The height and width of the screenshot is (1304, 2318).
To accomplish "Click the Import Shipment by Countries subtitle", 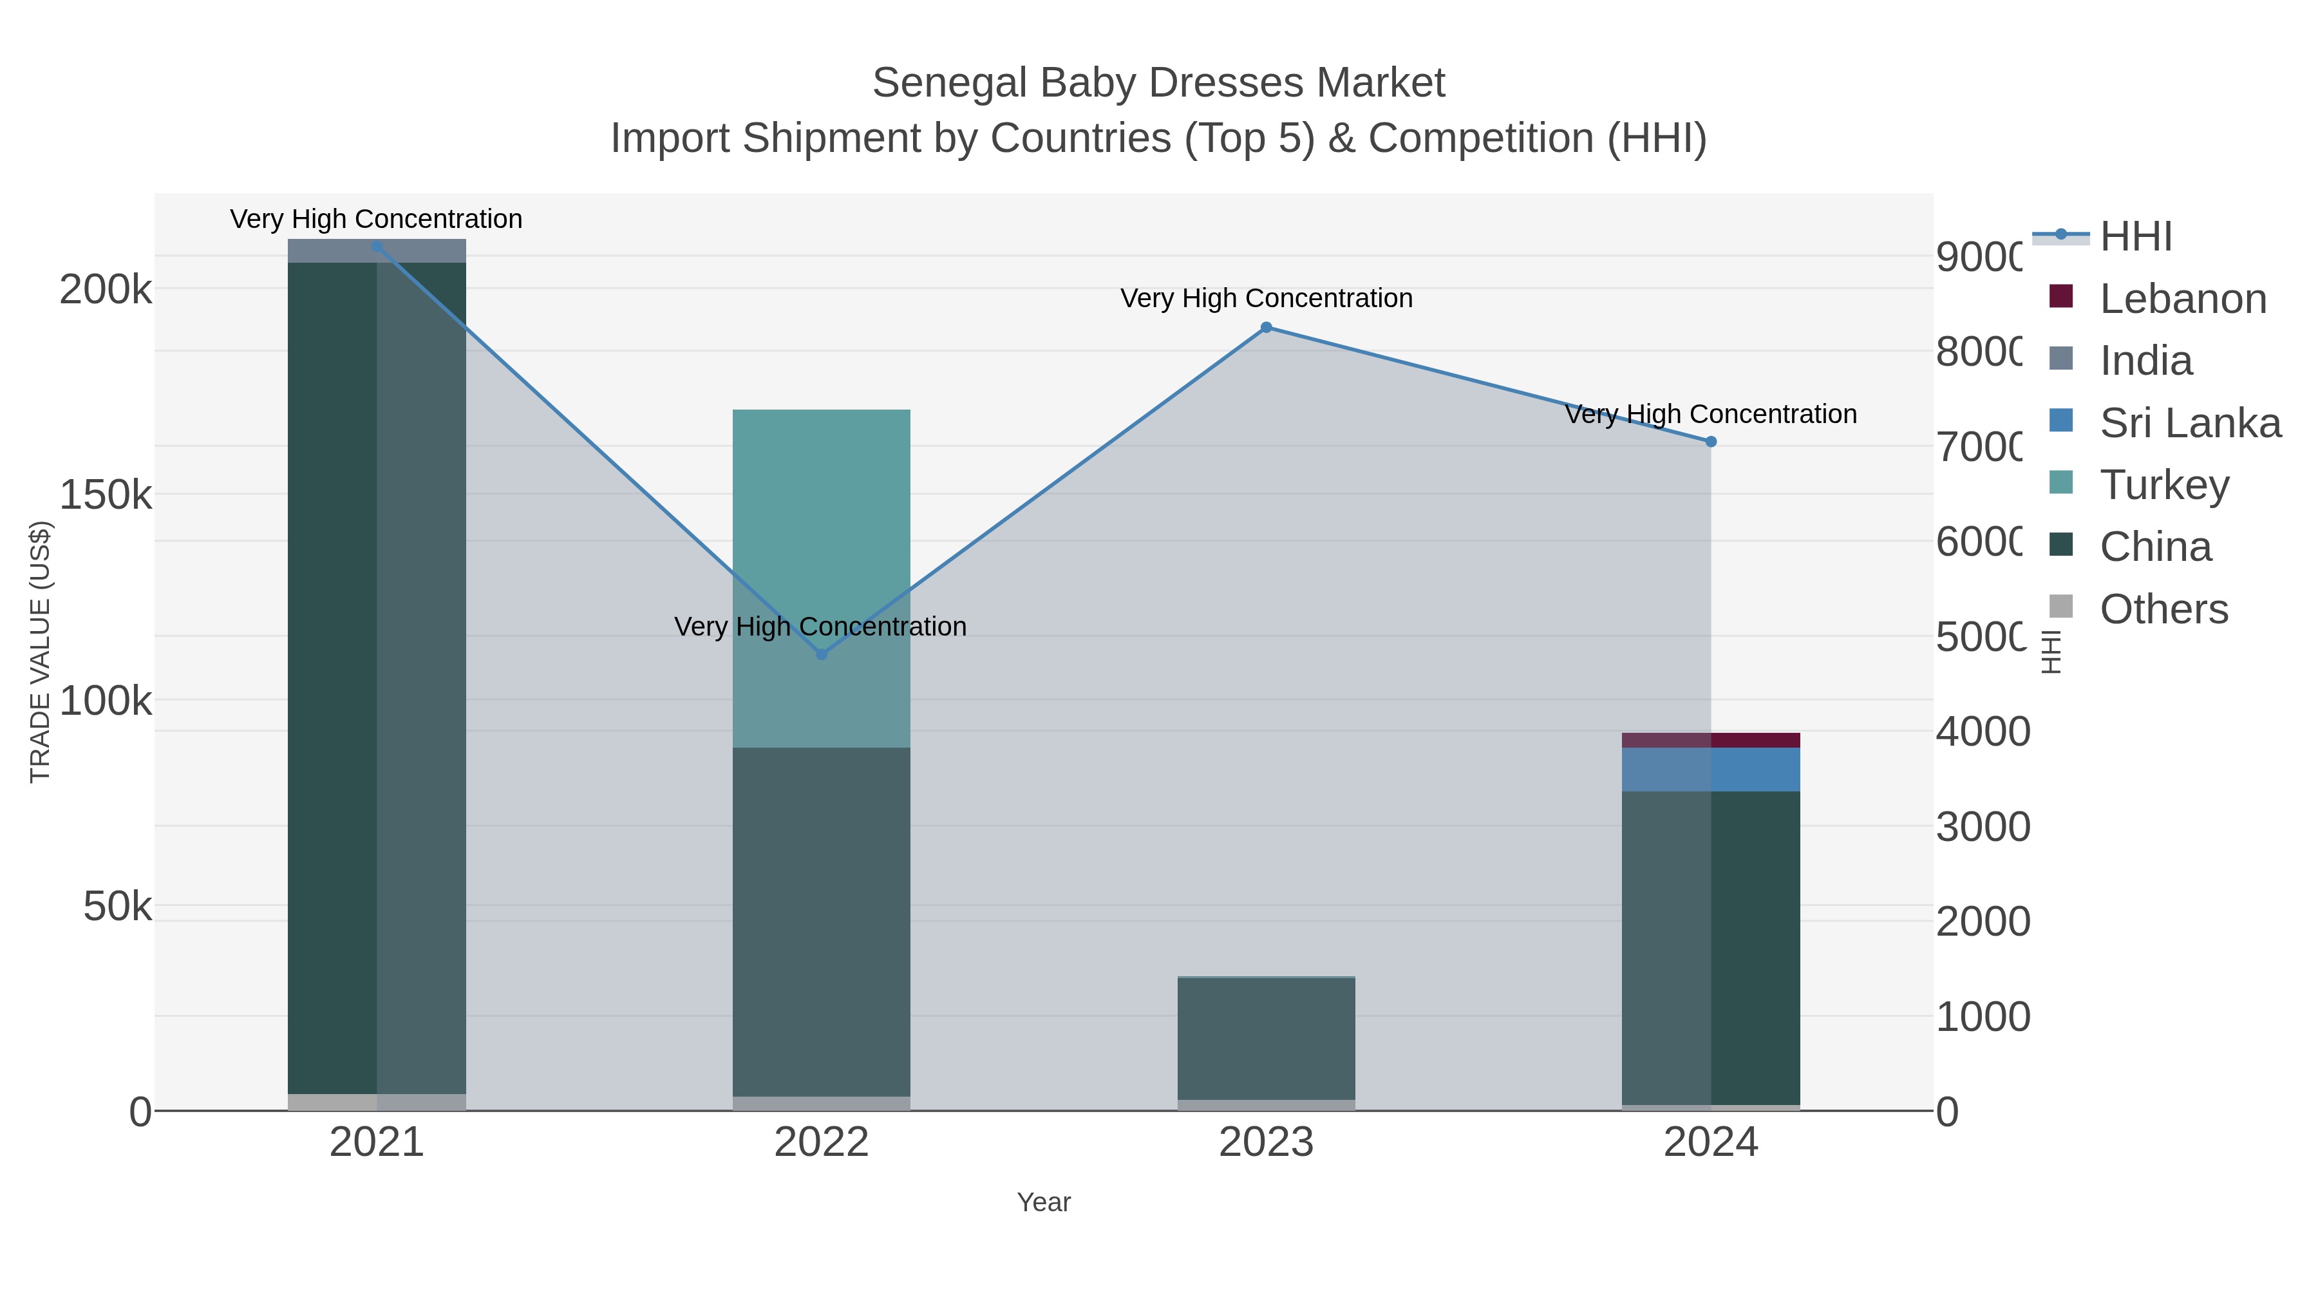I will pos(1159,138).
